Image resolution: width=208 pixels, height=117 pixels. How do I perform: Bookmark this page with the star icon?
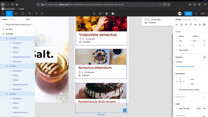tap(169, 5)
